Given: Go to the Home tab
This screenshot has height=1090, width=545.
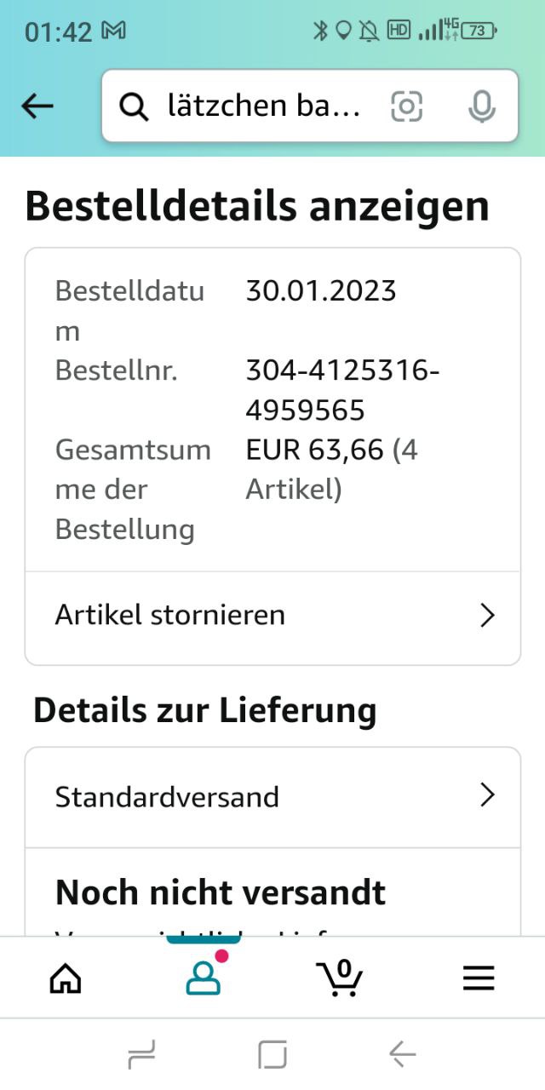Looking at the screenshot, I should [x=66, y=978].
